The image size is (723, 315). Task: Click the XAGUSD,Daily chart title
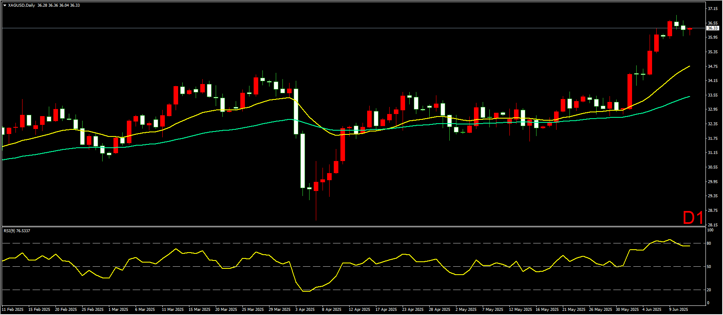(x=22, y=5)
